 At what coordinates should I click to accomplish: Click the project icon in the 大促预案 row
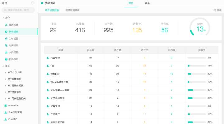click(x=48, y=90)
